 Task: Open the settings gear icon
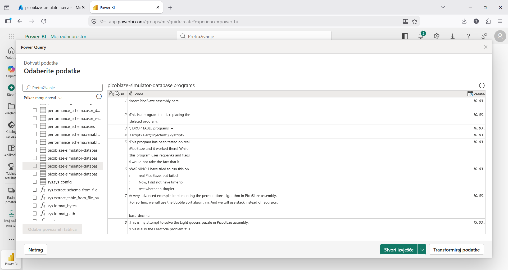(x=437, y=36)
